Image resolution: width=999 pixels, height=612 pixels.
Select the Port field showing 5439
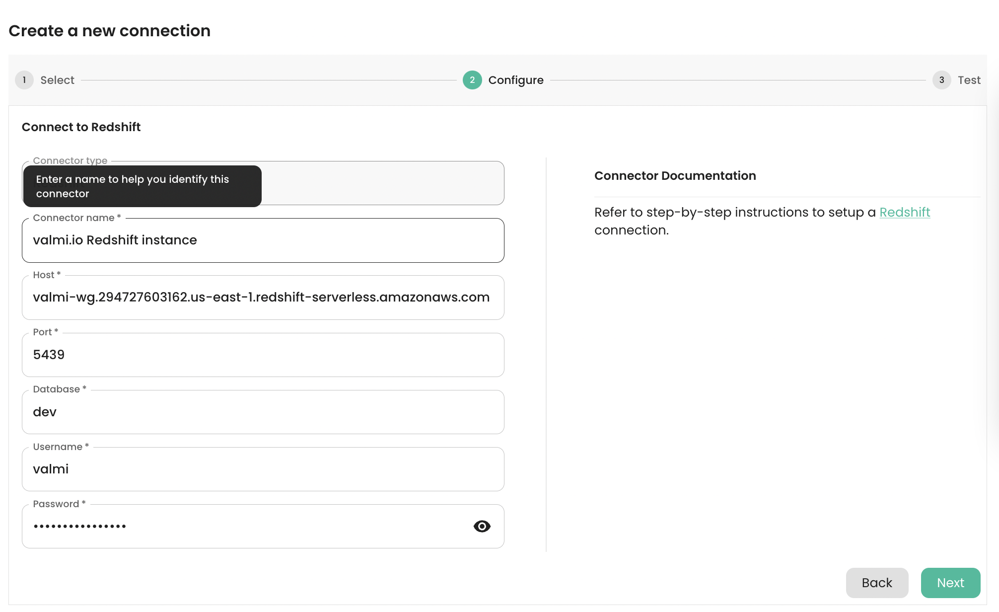[x=263, y=355]
